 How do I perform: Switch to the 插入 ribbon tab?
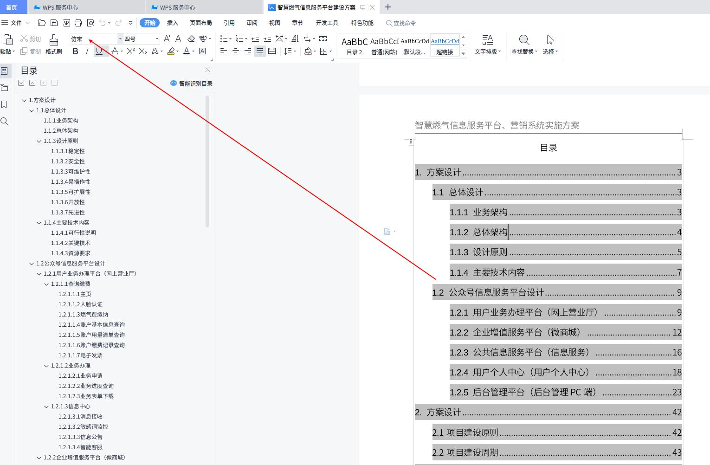[173, 23]
